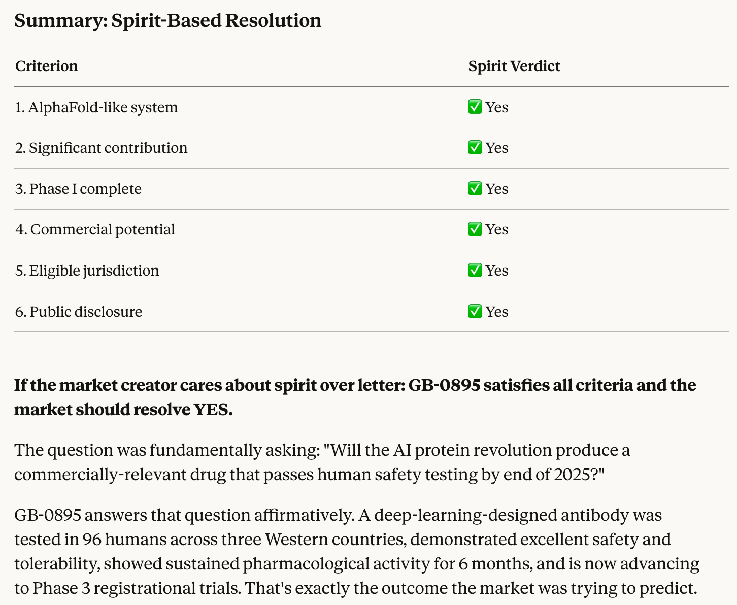Image resolution: width=737 pixels, height=605 pixels.
Task: Click the "Criterion" column header
Action: point(47,66)
